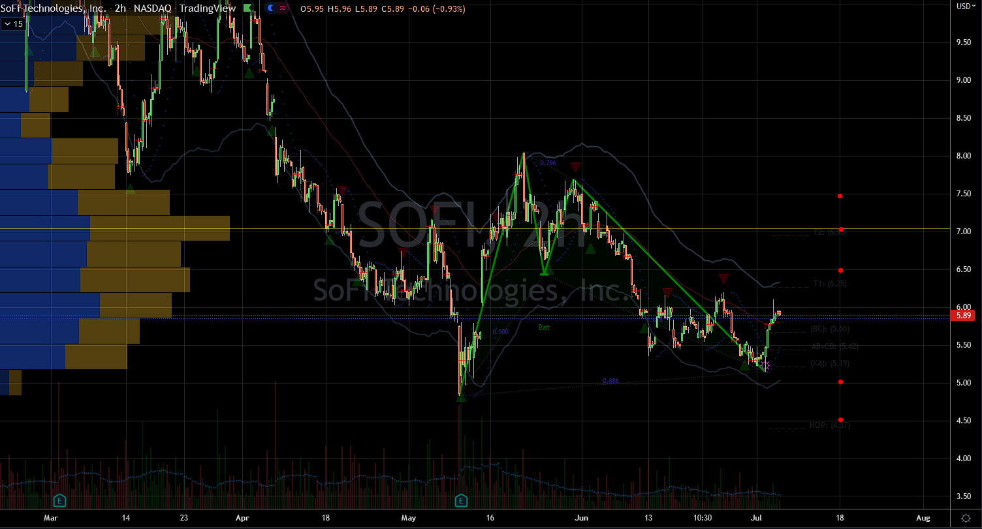
Task: Open the earnings E marker in May
Action: coord(461,501)
